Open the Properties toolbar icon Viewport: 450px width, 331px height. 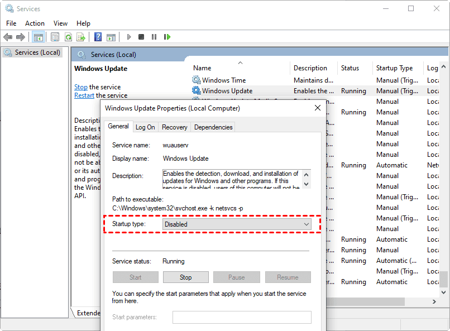click(x=55, y=37)
